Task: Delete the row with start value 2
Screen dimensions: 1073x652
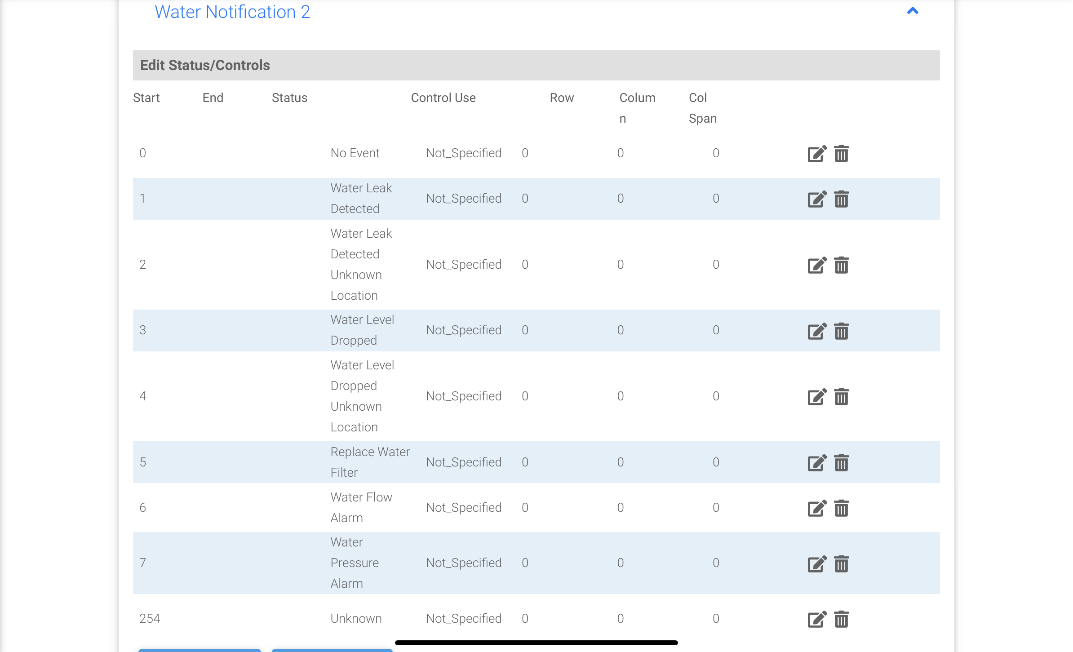Action: [841, 265]
